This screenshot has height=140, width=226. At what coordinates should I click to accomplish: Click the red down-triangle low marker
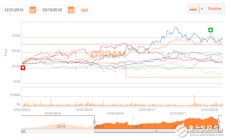(x=23, y=68)
